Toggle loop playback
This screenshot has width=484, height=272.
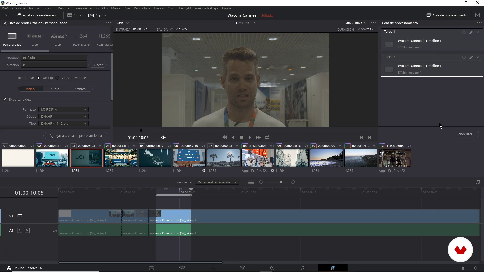(x=267, y=137)
